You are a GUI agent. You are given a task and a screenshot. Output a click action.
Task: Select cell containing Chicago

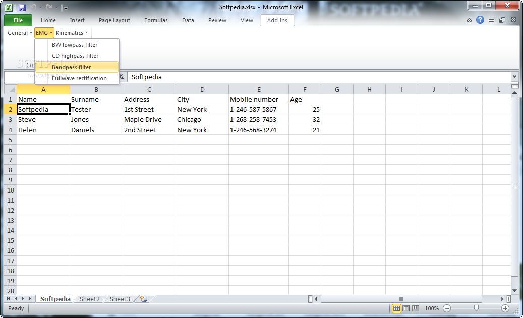[x=202, y=119]
